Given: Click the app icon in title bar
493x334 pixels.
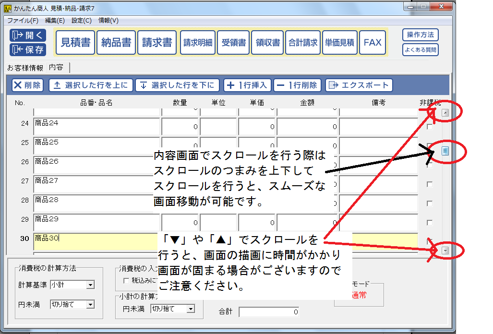Looking at the screenshot, I should [x=8, y=8].
